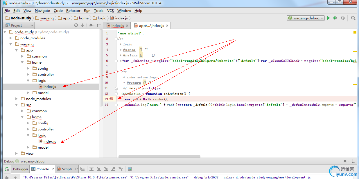Click the Project panel vertical scrollbar
The width and height of the screenshot is (359, 179).
101,68
